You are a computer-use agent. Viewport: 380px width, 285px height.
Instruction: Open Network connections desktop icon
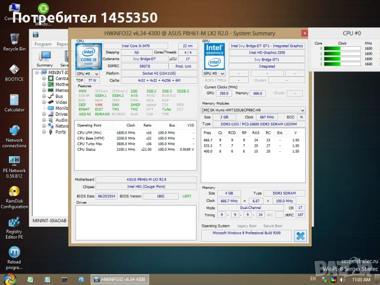14,137
